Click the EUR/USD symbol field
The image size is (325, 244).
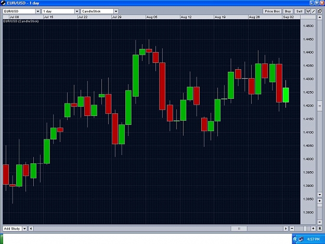[x=19, y=11]
